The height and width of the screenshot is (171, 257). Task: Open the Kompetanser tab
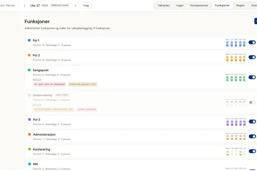pos(199,5)
